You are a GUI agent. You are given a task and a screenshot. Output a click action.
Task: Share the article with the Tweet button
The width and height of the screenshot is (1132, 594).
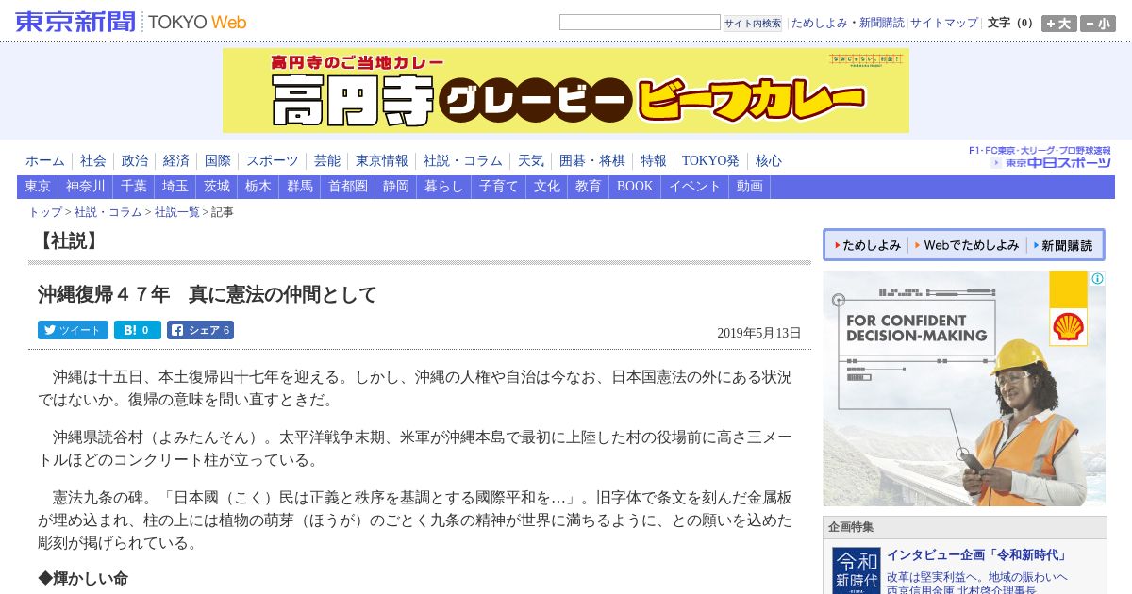[x=73, y=330]
